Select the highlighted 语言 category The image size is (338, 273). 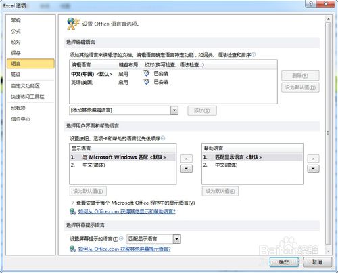point(30,64)
